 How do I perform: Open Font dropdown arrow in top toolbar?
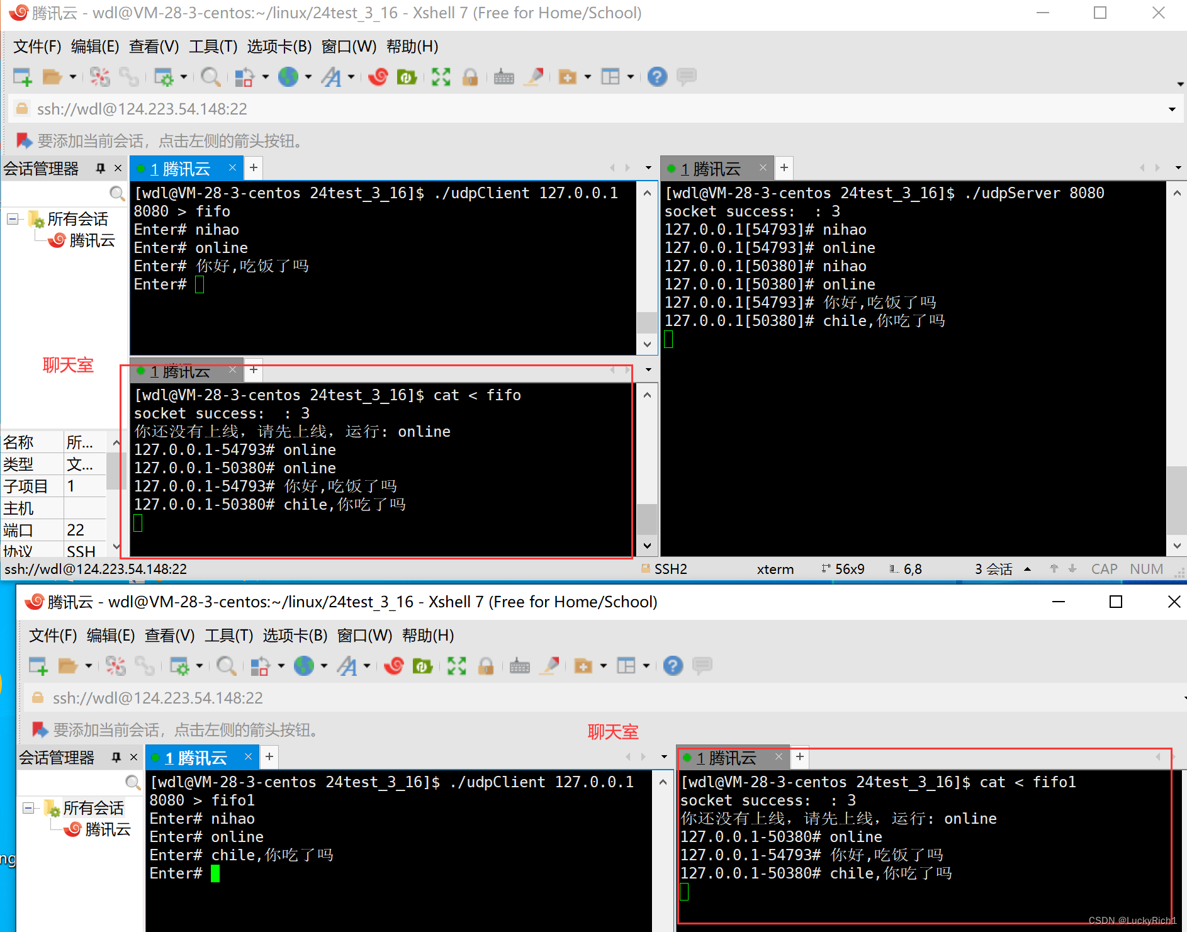pos(351,77)
